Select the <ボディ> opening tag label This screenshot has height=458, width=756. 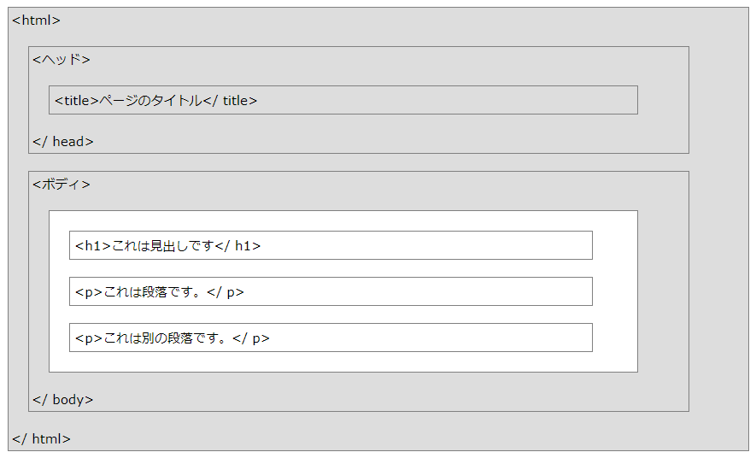(x=62, y=185)
